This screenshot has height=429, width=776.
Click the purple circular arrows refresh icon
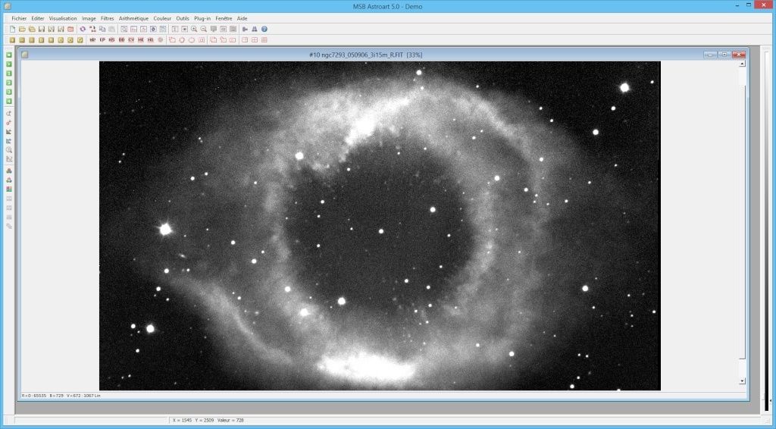(x=83, y=30)
